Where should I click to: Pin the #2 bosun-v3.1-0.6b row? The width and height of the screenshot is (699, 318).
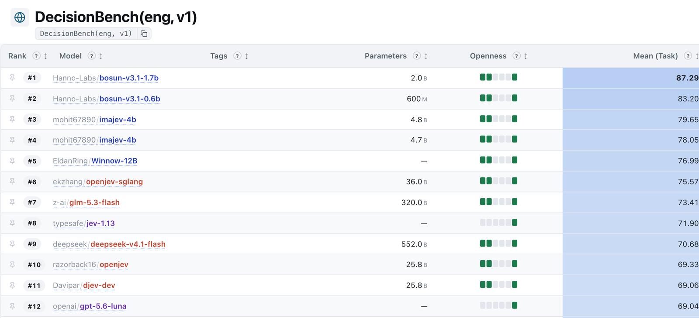12,99
